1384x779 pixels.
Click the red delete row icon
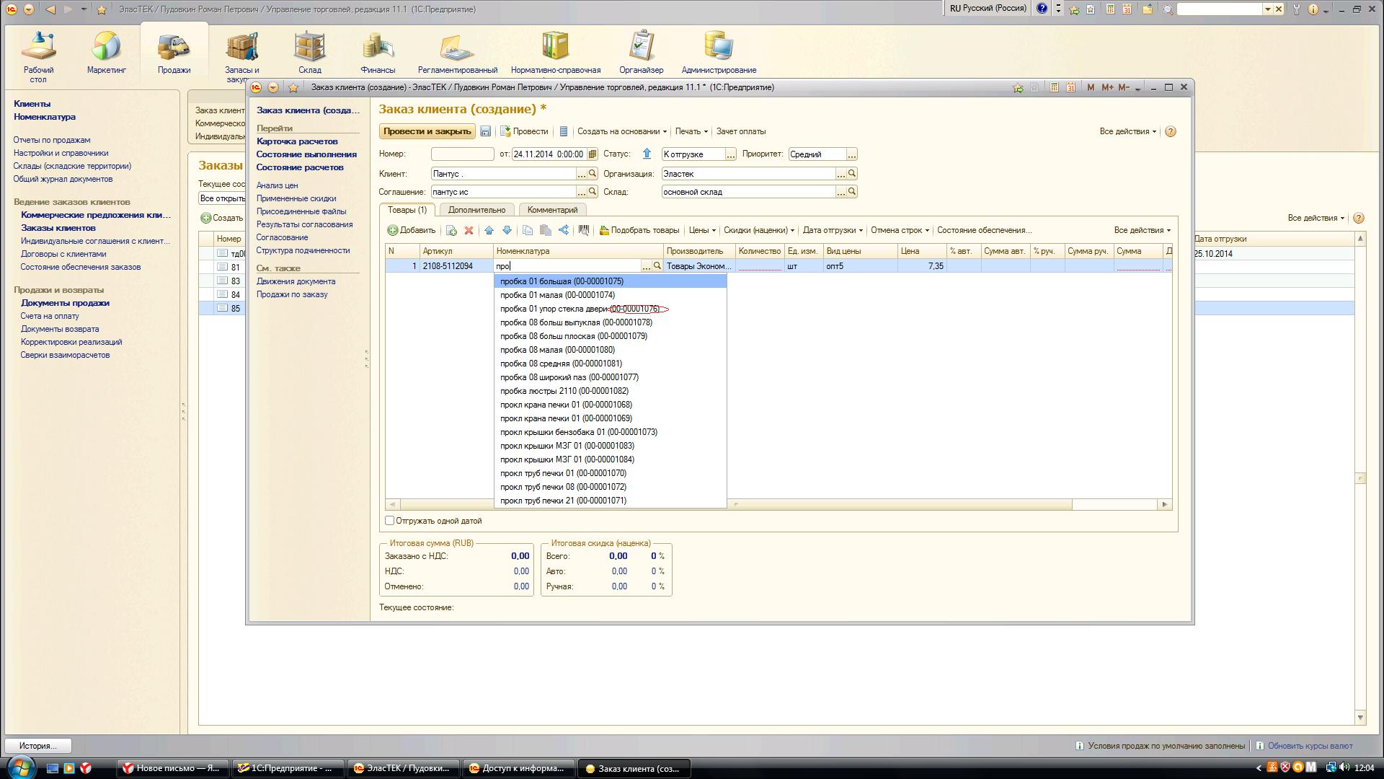pyautogui.click(x=469, y=230)
